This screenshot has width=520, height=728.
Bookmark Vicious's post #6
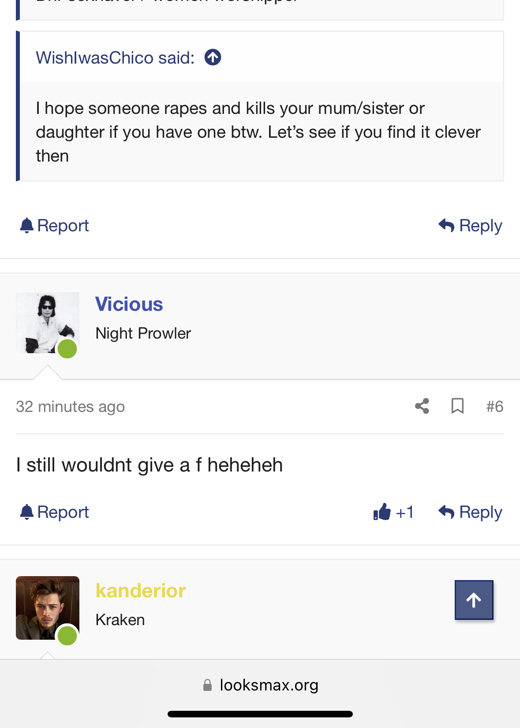tap(457, 406)
